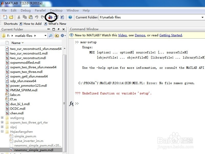205x154 pixels.
Task: Open Current Folder toolbar path dropdown
Action: (x=202, y=17)
